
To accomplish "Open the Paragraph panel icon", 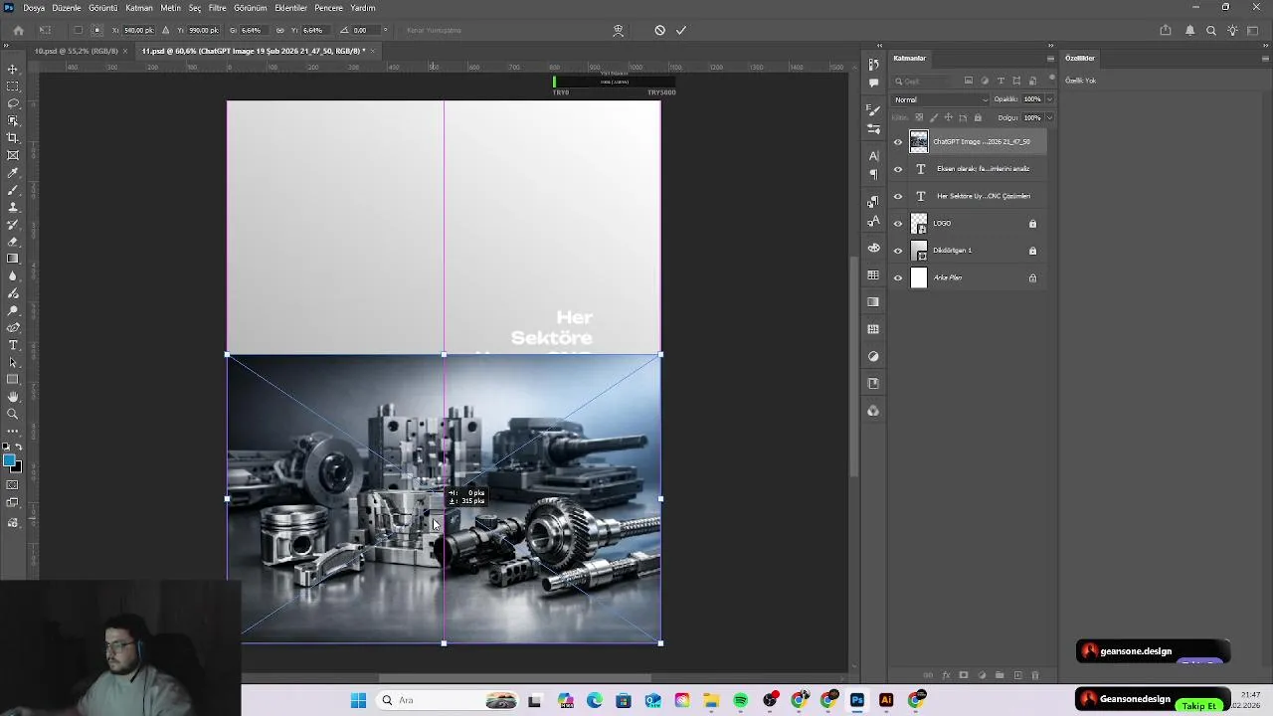I will coord(873,174).
